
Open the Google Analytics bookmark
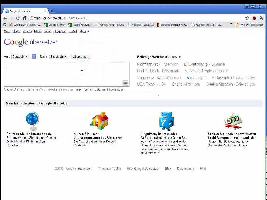coord(80,25)
